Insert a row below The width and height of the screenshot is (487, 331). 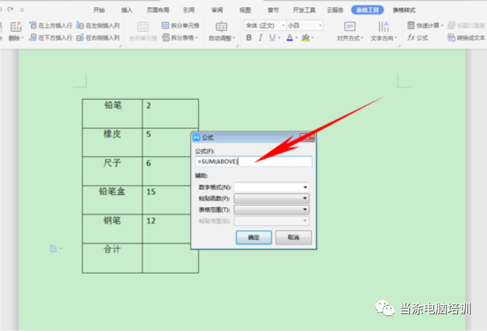51,38
